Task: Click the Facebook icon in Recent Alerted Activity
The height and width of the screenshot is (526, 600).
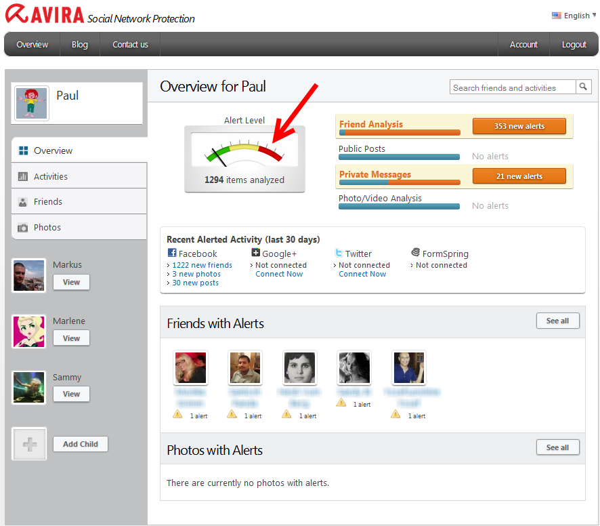Action: click(x=171, y=253)
